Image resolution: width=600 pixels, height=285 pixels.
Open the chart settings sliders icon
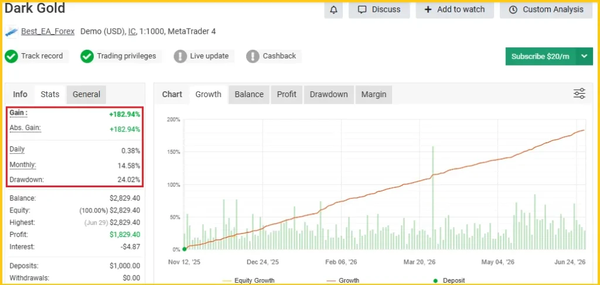pyautogui.click(x=579, y=94)
